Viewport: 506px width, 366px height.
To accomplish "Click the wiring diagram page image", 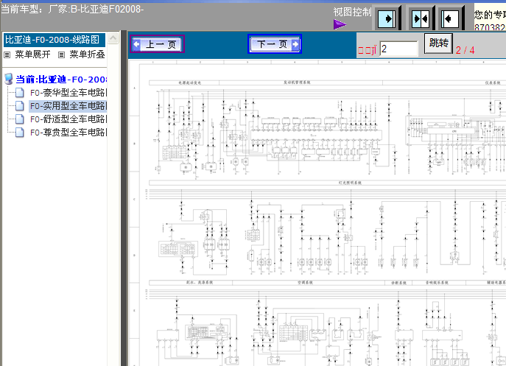I will click(317, 212).
